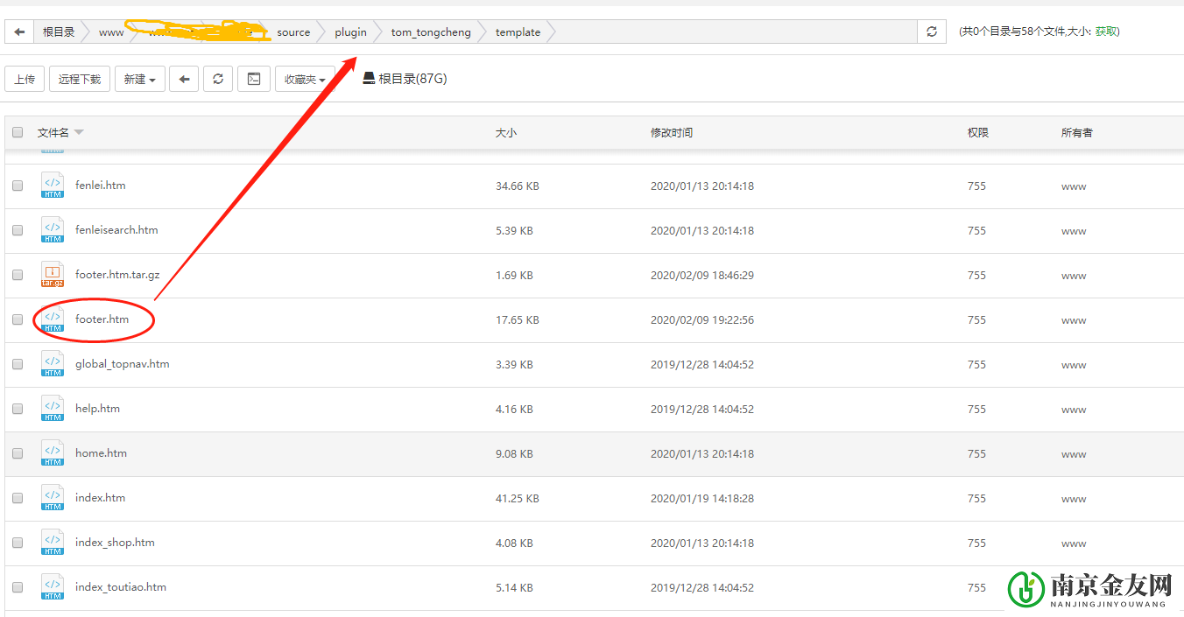The height and width of the screenshot is (617, 1184).
Task: Click the footer.htm.tar.gz archive icon
Action: coord(53,275)
